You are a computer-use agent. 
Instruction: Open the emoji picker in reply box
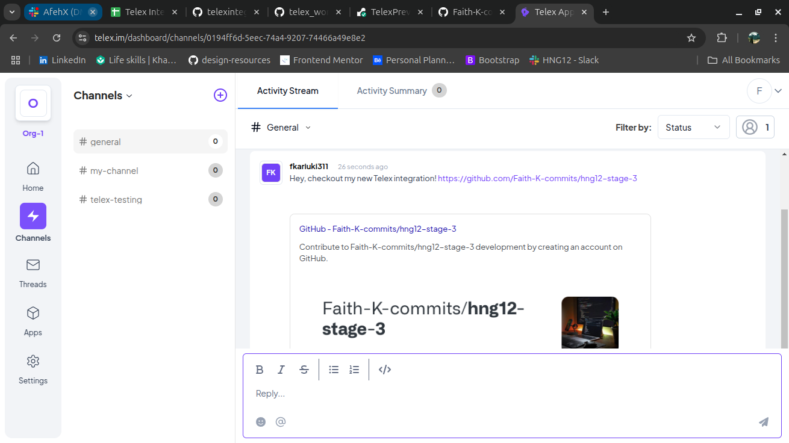(261, 422)
